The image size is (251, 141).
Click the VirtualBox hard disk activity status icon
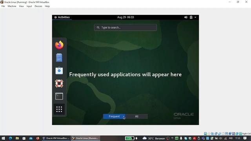206,134
